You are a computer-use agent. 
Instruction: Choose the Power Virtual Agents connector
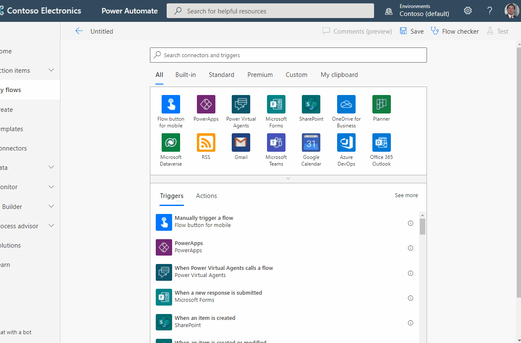click(x=241, y=104)
